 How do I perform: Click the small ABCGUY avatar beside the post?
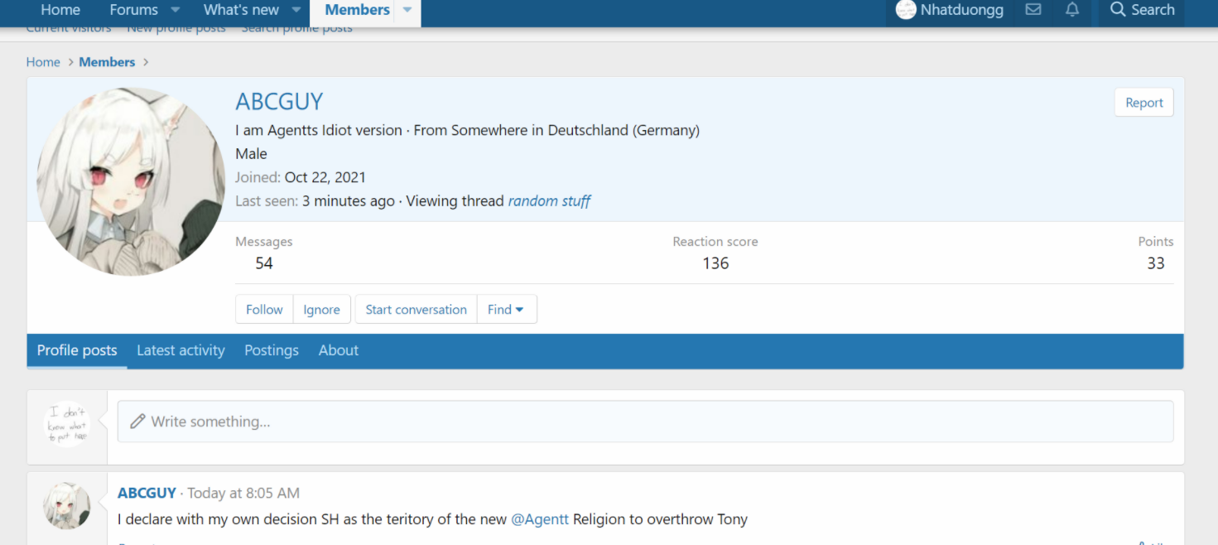pos(66,505)
